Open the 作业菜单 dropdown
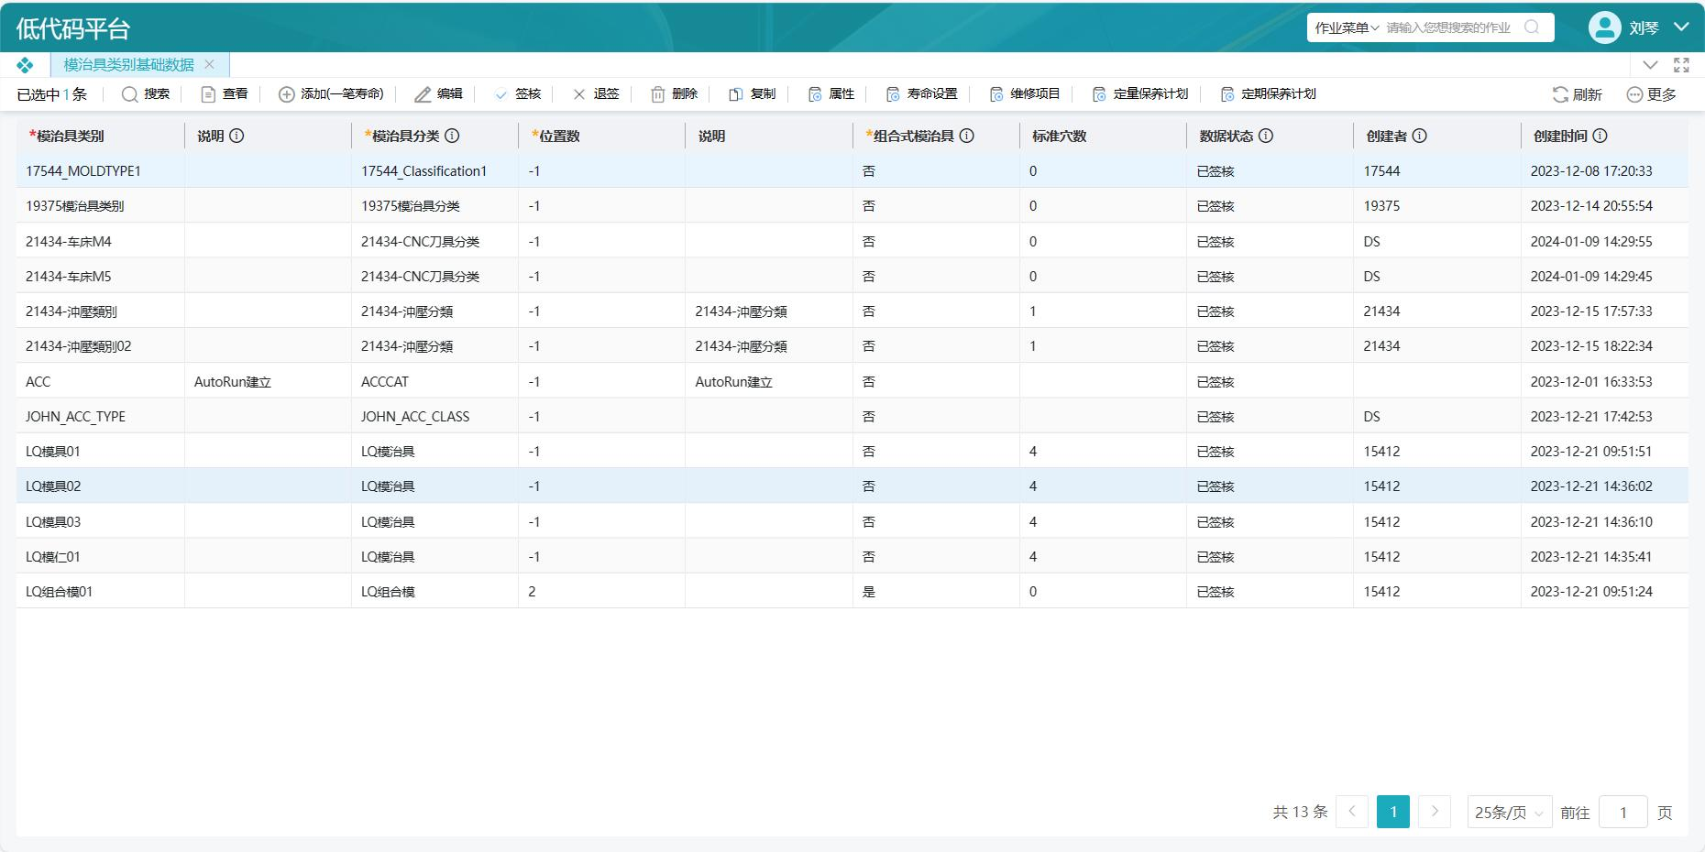Screen dimensions: 1705x852 coord(1347,27)
